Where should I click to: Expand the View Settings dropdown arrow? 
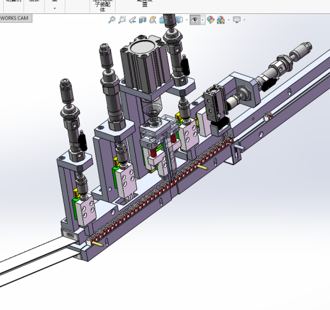244,20
